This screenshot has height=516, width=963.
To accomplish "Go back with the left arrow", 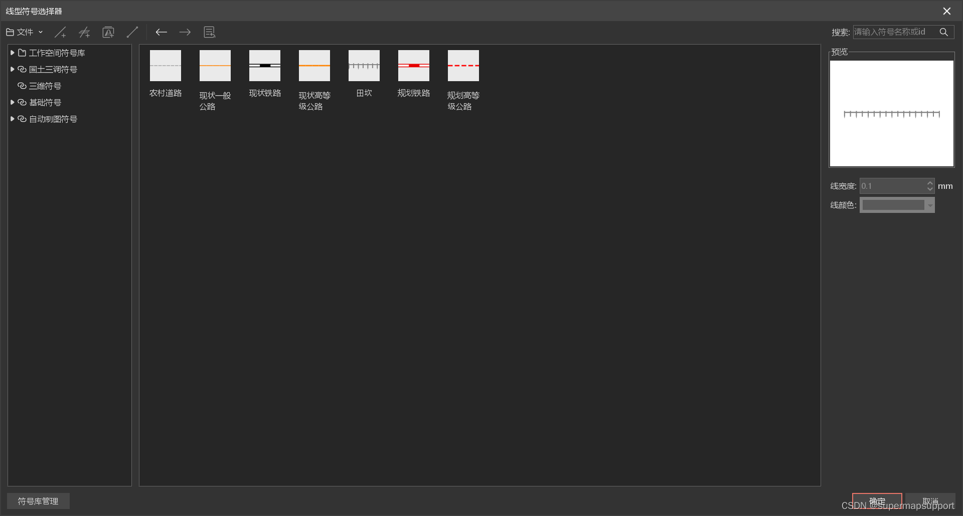I will pyautogui.click(x=161, y=33).
